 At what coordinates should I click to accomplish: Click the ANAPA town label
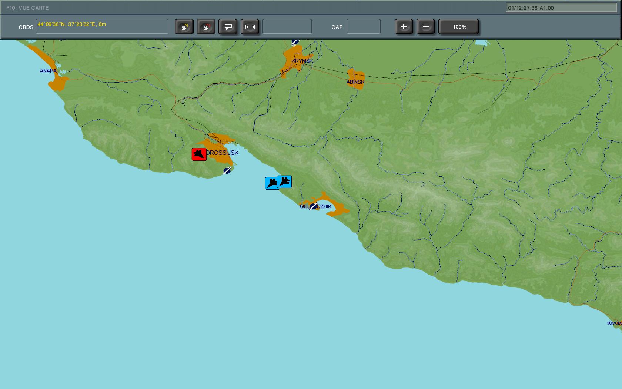pyautogui.click(x=48, y=71)
